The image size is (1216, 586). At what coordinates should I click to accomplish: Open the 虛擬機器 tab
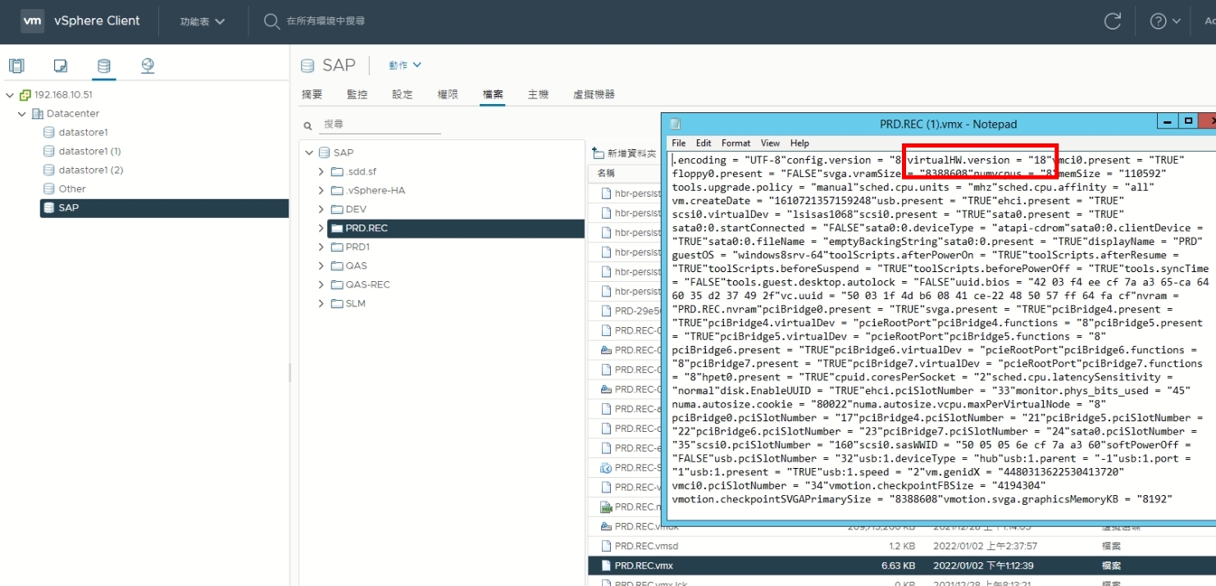594,94
